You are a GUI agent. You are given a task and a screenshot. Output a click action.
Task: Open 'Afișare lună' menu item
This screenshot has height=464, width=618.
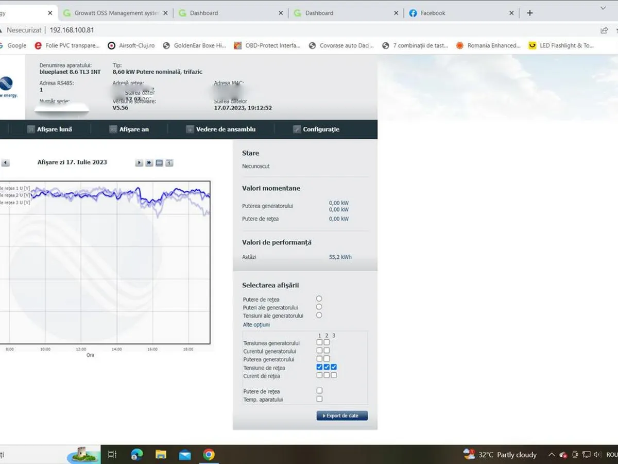coord(54,129)
